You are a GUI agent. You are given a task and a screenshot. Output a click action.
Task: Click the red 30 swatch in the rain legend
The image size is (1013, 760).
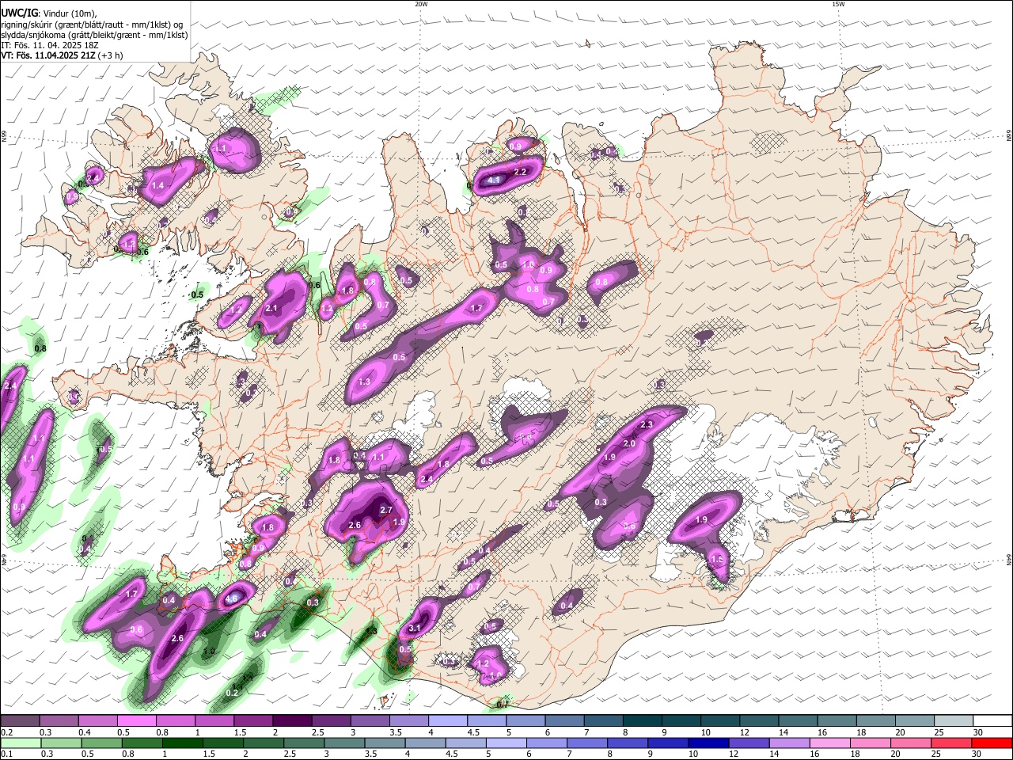click(992, 743)
